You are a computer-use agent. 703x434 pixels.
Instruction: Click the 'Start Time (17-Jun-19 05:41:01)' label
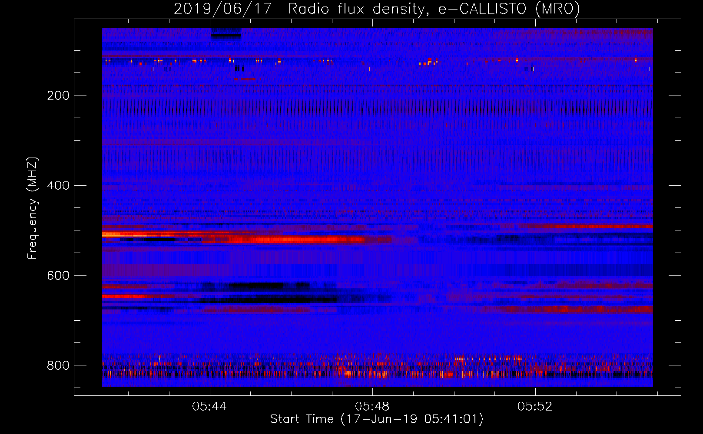click(x=377, y=419)
